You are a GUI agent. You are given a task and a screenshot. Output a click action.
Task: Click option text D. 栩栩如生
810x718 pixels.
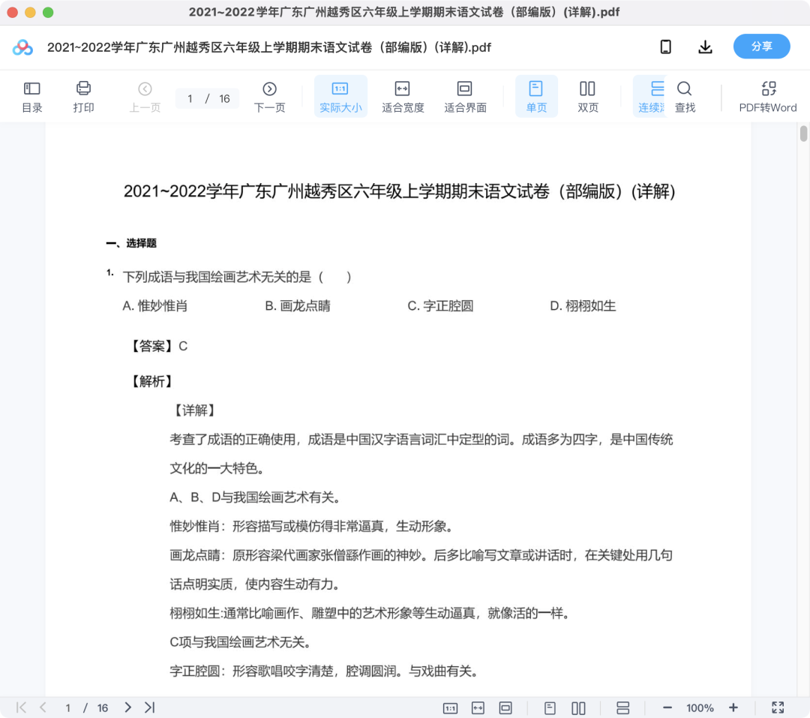coord(583,306)
